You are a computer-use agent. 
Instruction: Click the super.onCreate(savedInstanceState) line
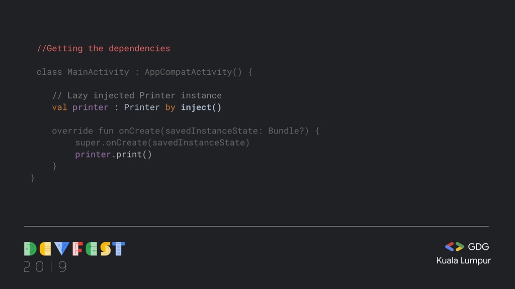(162, 143)
